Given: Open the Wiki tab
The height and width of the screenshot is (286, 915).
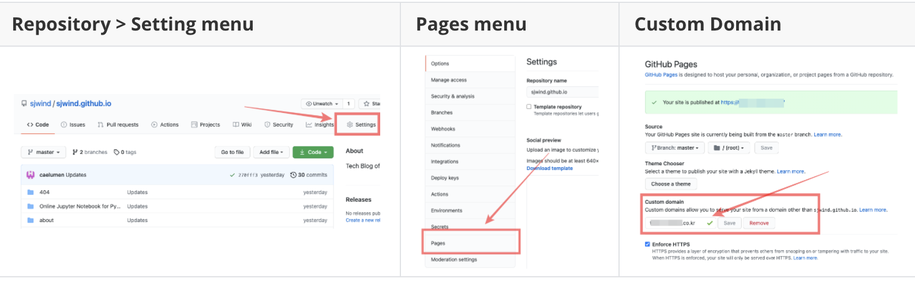Looking at the screenshot, I should coord(242,125).
